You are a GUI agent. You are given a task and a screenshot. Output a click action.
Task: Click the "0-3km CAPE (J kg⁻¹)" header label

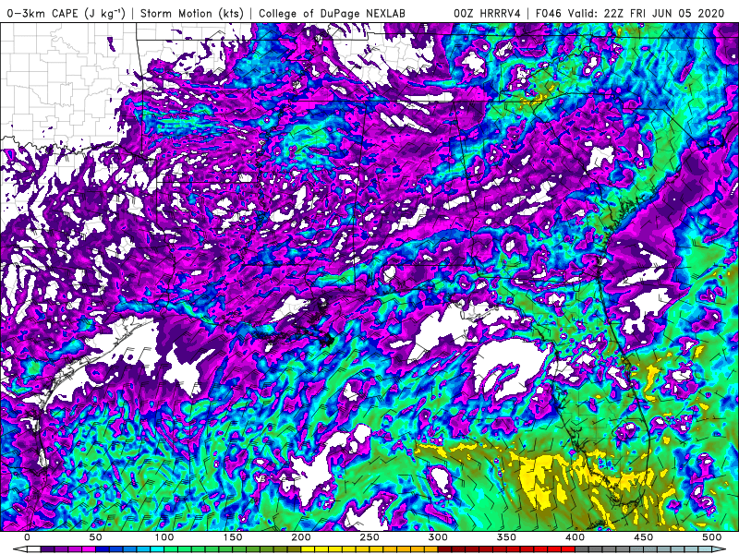pyautogui.click(x=66, y=13)
